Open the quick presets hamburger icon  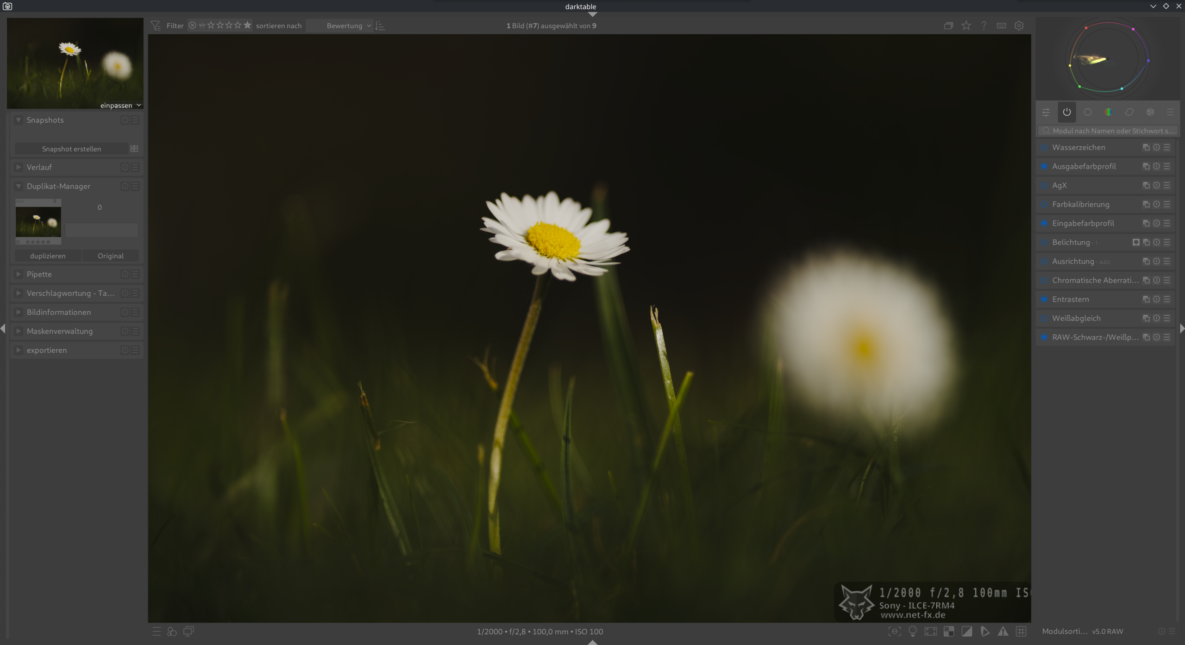[157, 631]
